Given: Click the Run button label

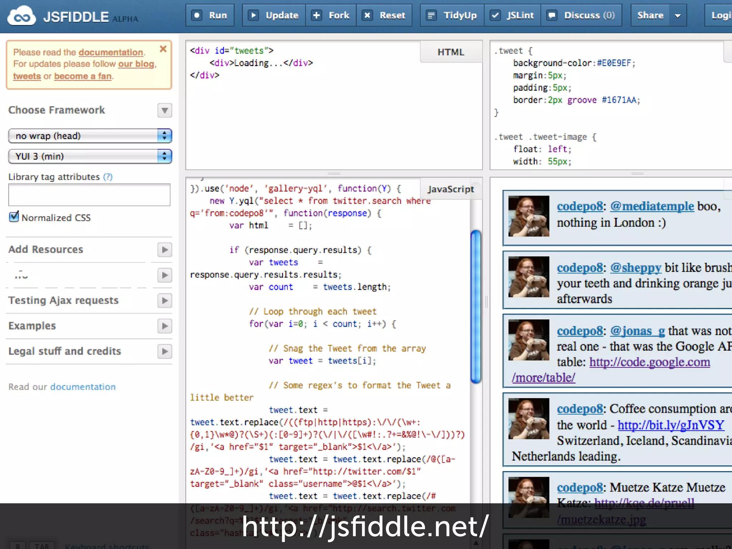Looking at the screenshot, I should tap(218, 15).
